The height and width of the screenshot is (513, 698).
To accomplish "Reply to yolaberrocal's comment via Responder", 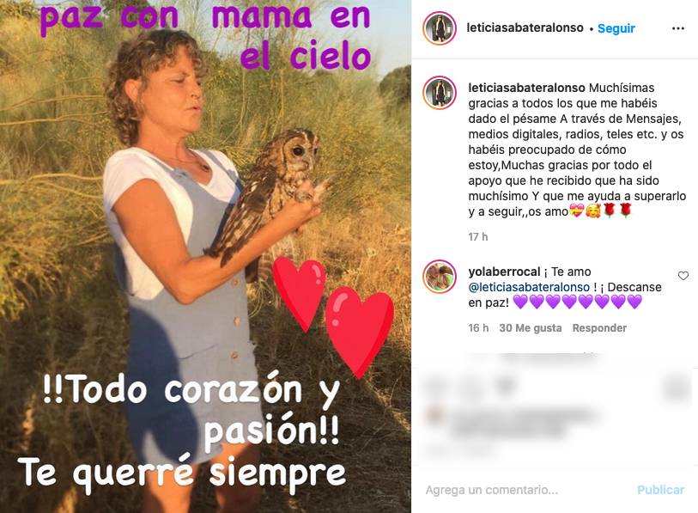I will point(599,328).
